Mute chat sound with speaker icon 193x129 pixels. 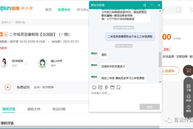click(145, 5)
